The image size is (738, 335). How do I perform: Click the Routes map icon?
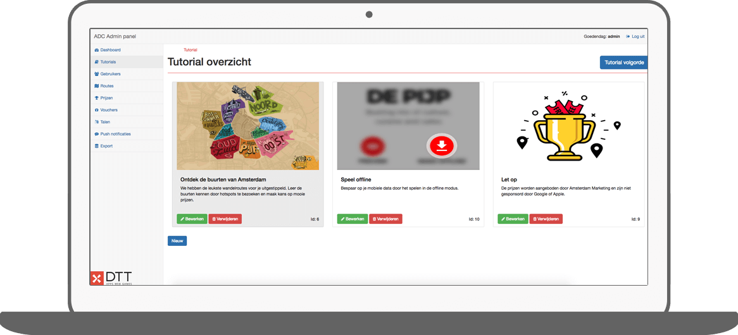point(96,86)
